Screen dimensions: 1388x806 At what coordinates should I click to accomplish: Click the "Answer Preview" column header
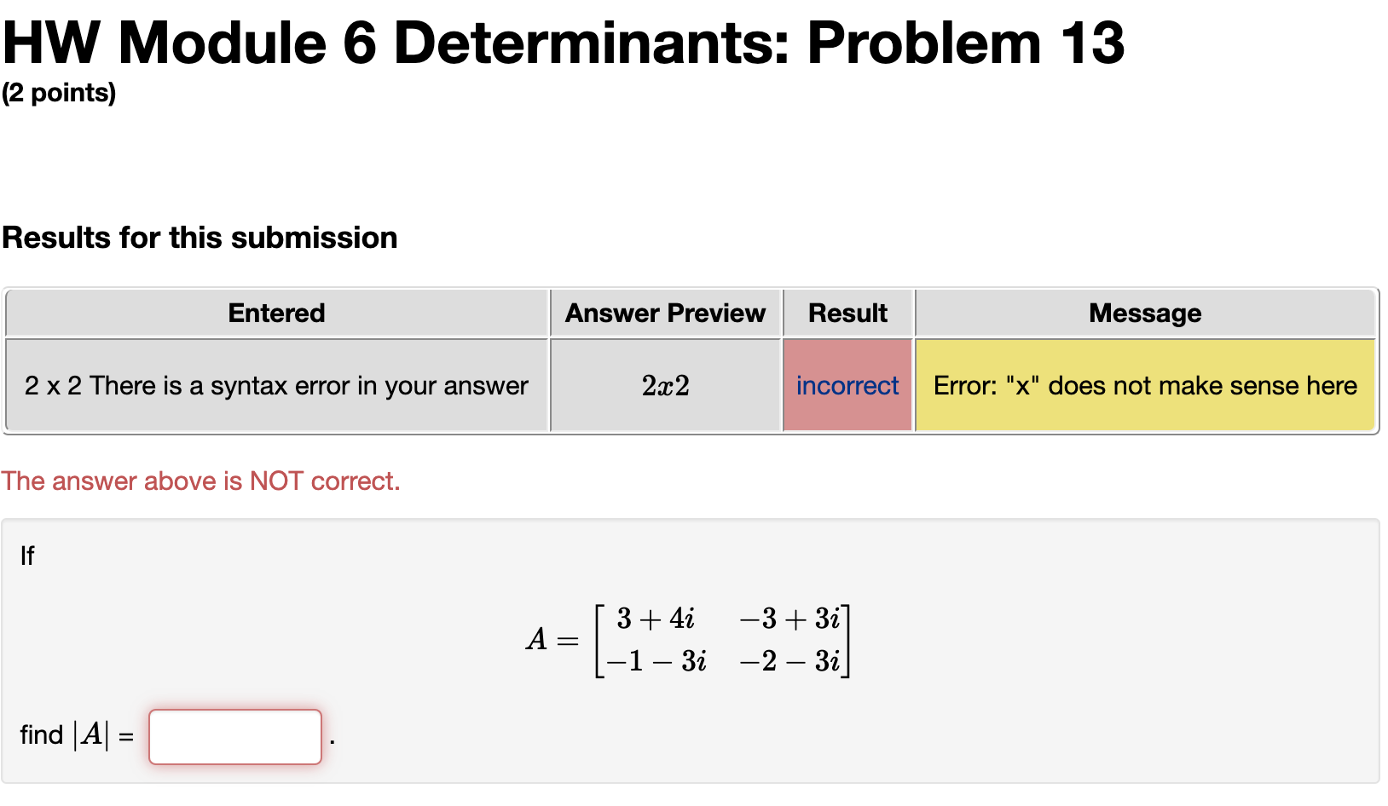(664, 313)
